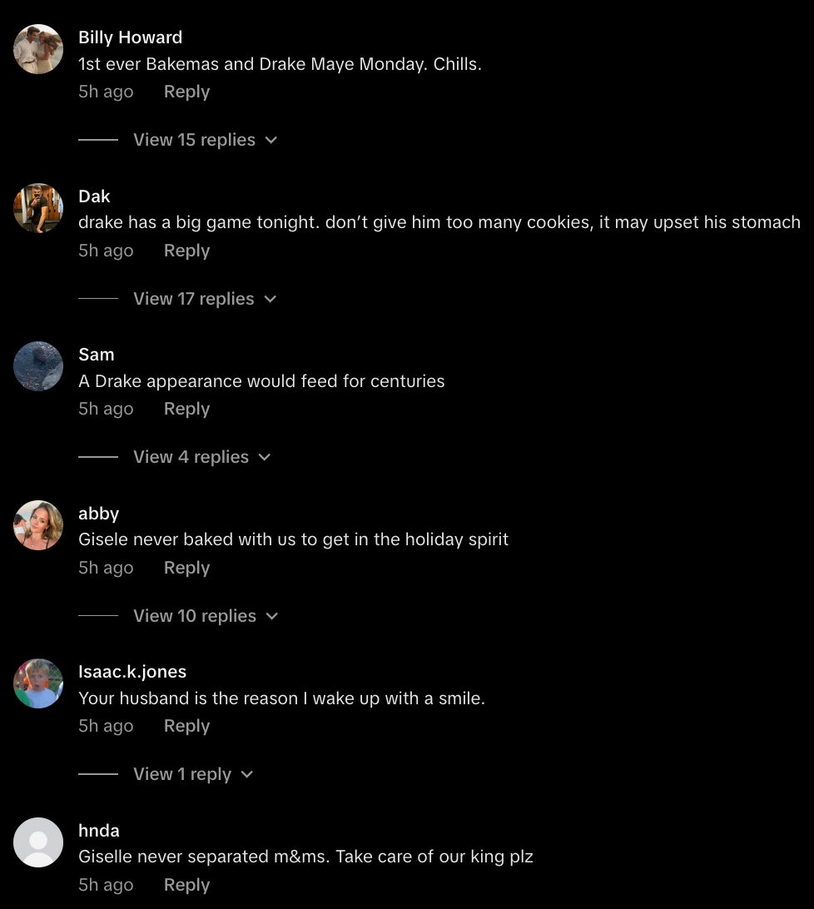Open Isaac.k.jones's avatar
The image size is (814, 909).
pyautogui.click(x=38, y=683)
